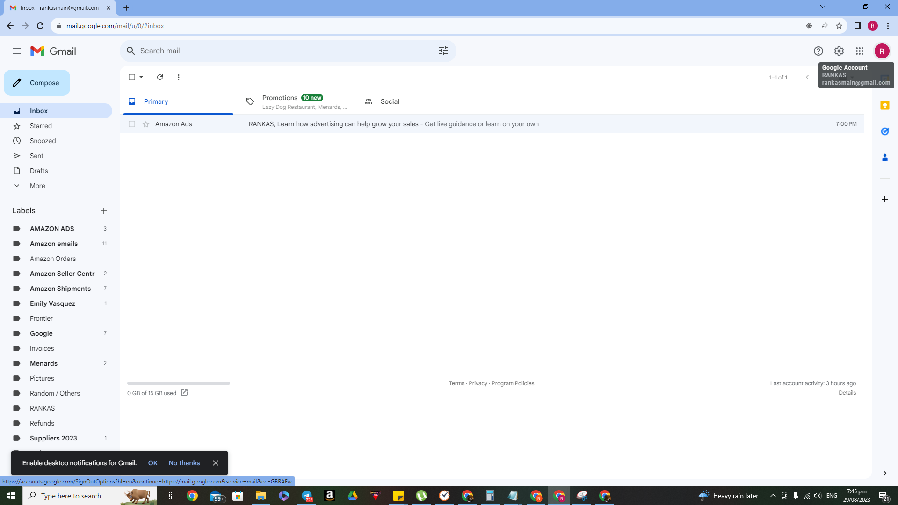Bookmark this page with the star icon
The image size is (898, 505).
coord(839,26)
